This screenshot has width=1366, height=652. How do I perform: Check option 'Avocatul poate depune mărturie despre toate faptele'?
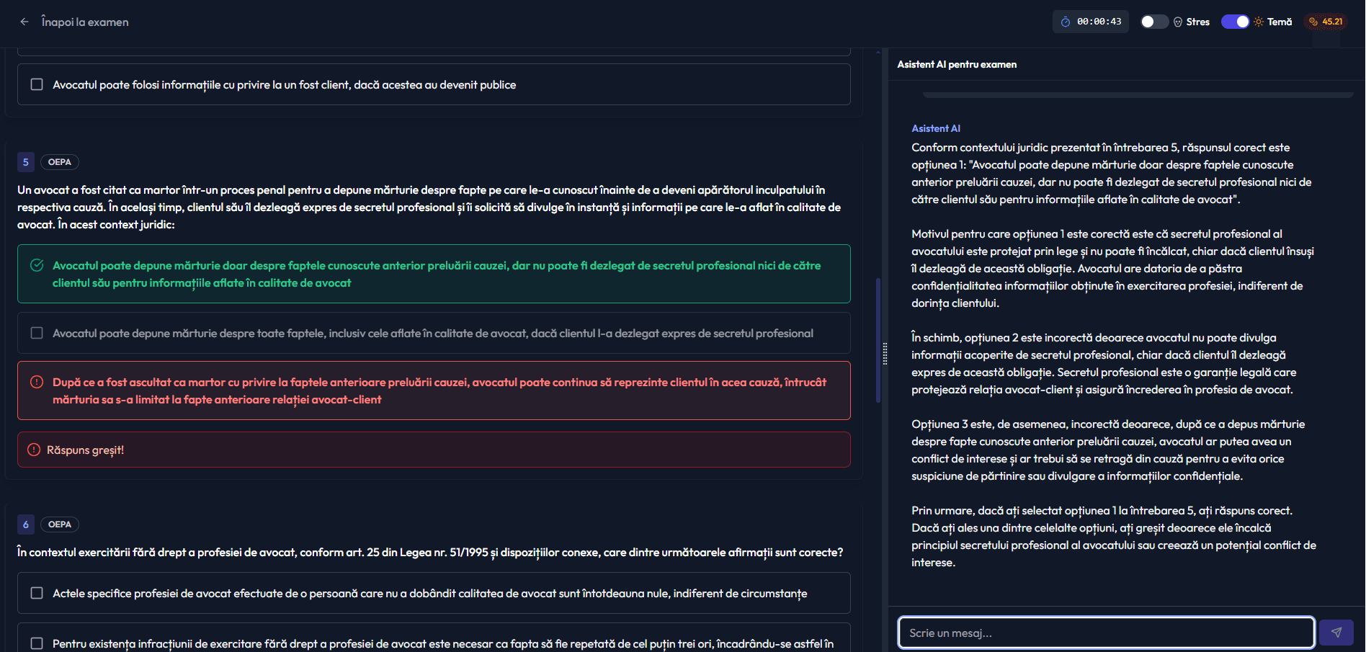[x=37, y=333]
